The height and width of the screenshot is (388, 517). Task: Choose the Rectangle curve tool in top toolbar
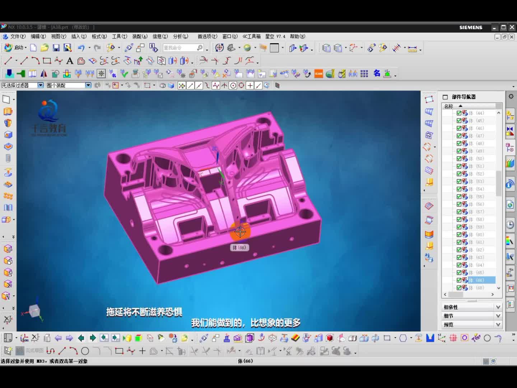47,61
